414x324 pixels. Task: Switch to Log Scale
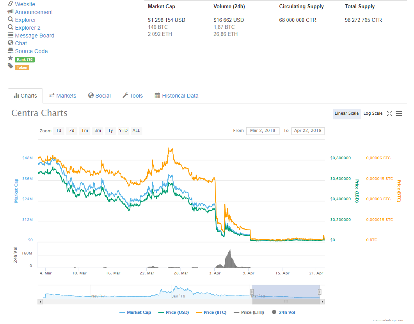point(373,114)
